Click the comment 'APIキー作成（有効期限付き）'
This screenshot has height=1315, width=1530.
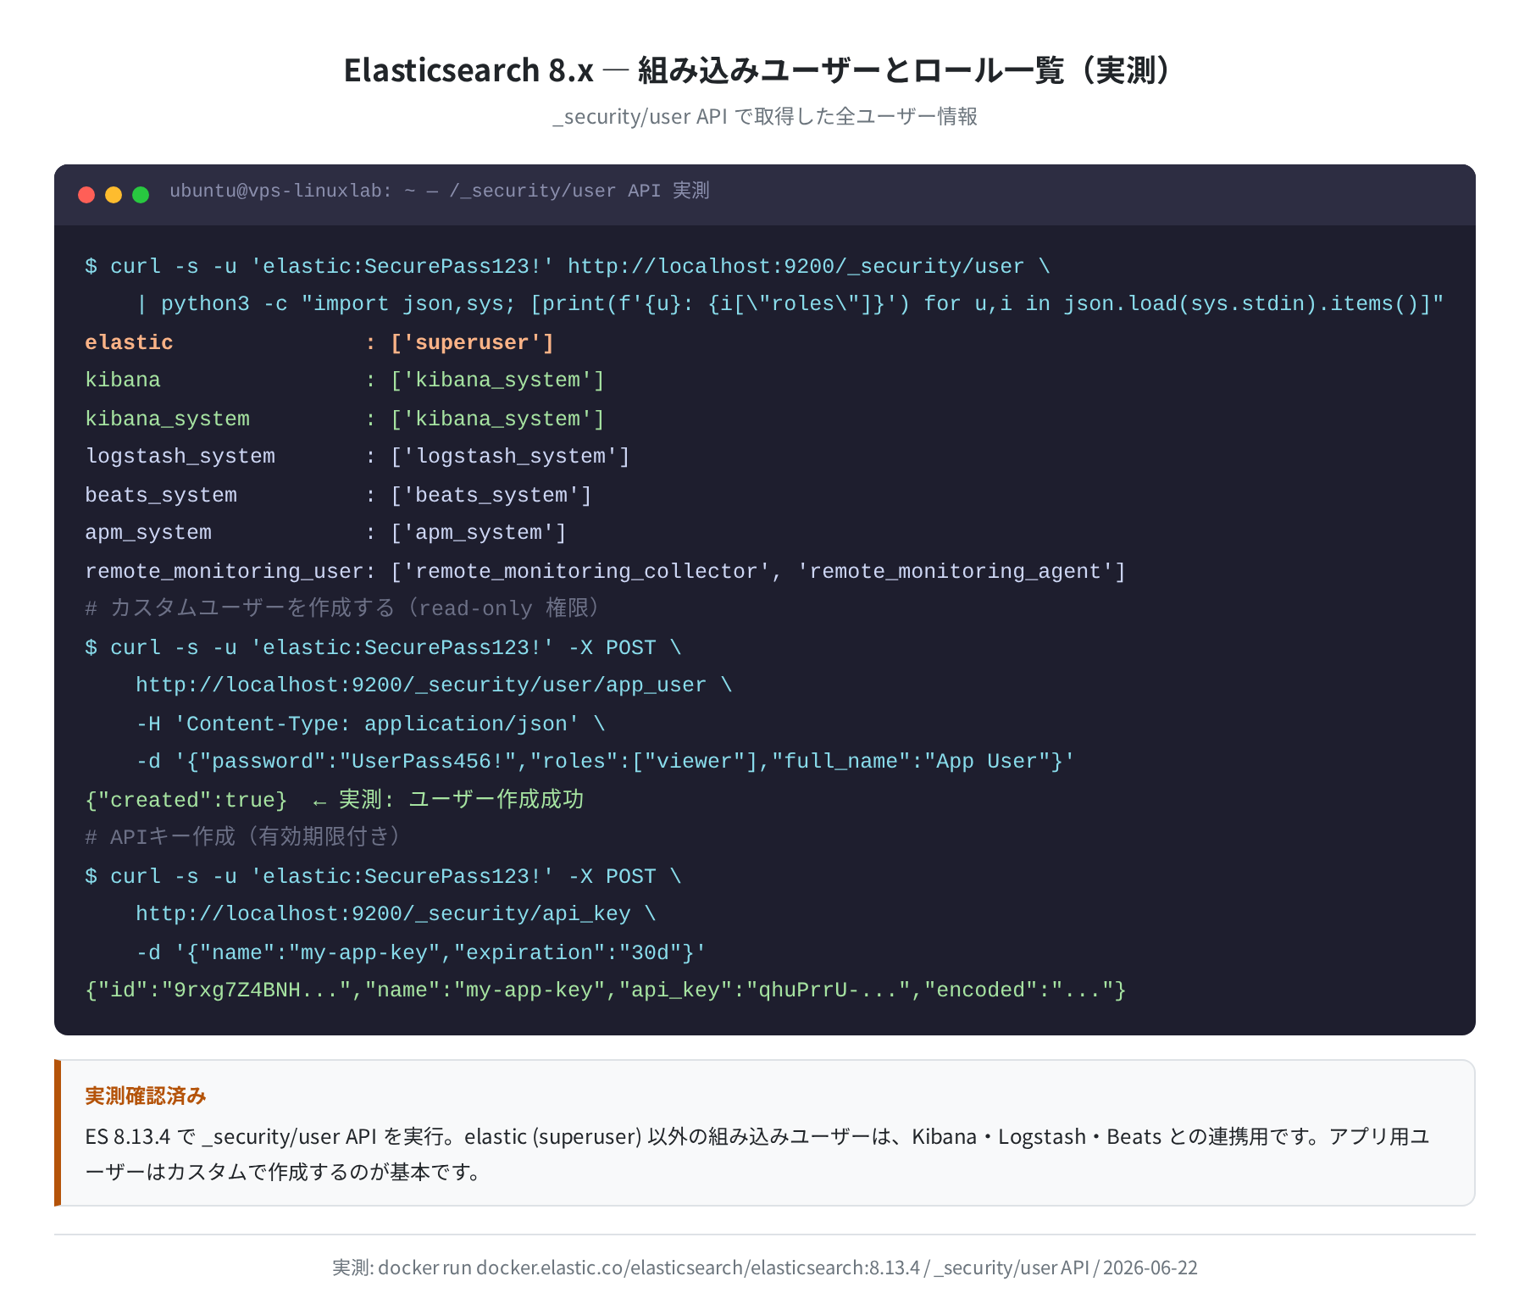255,837
